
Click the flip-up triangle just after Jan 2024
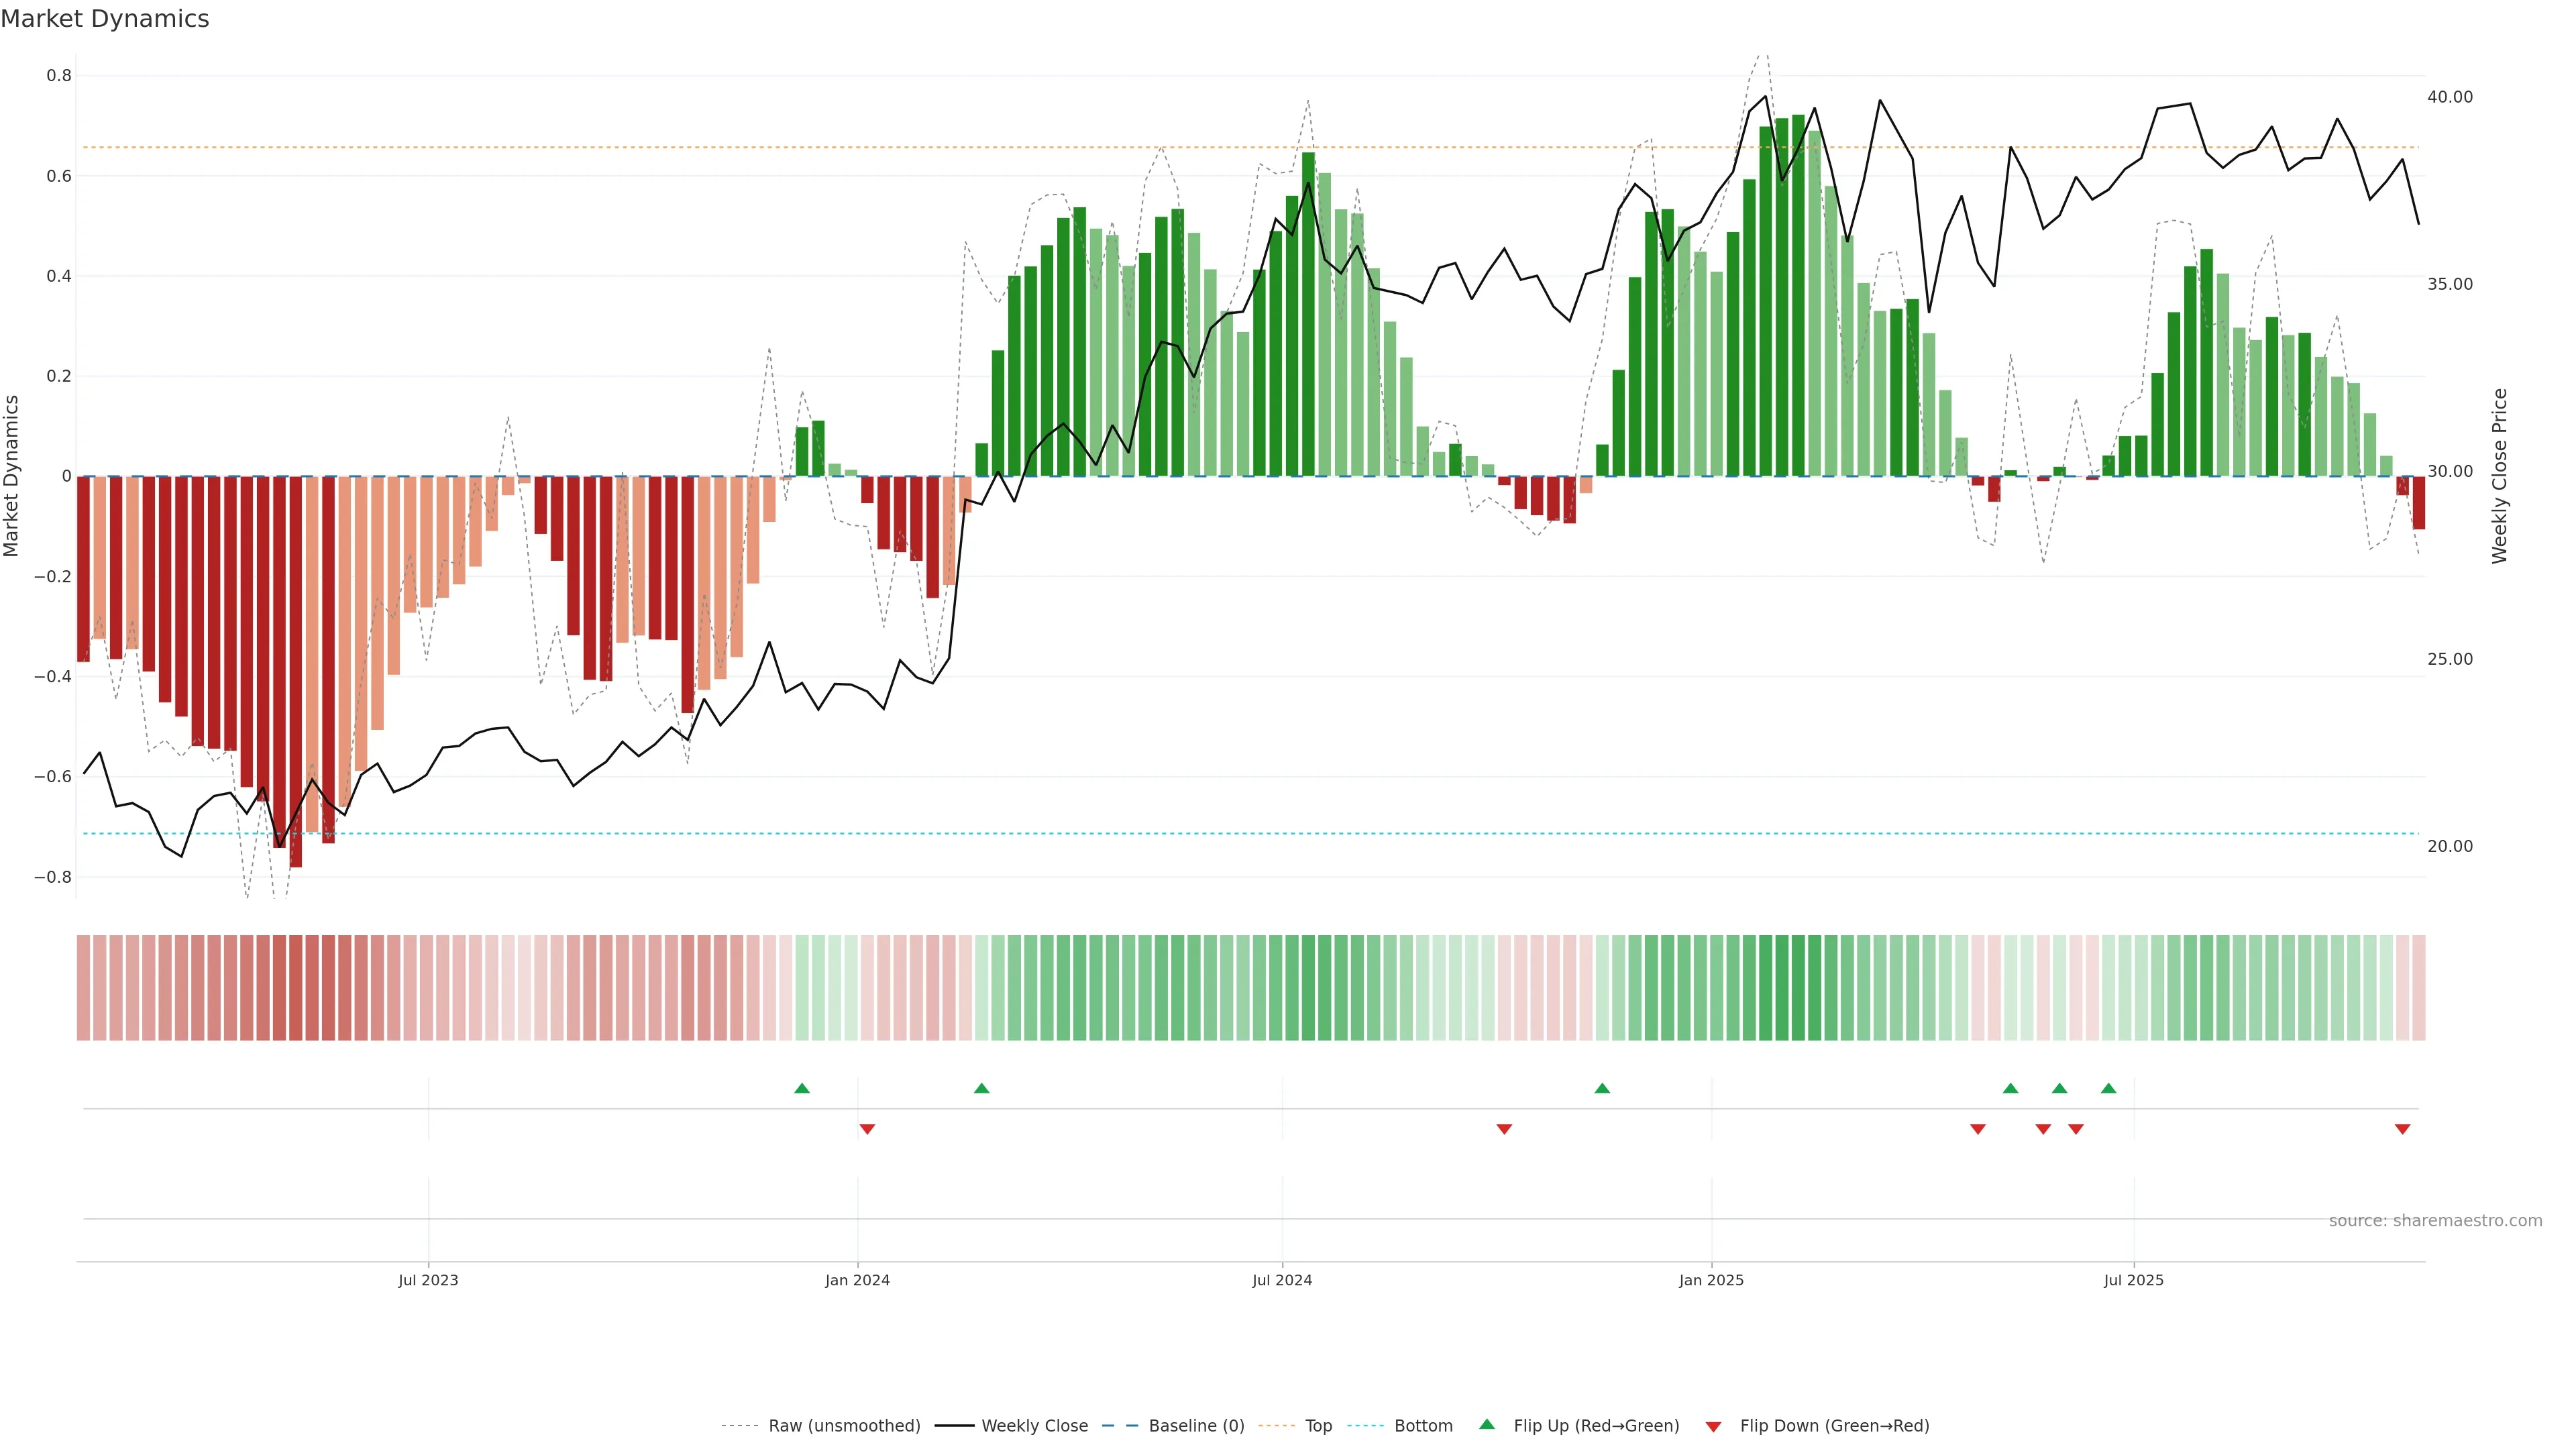(981, 1088)
